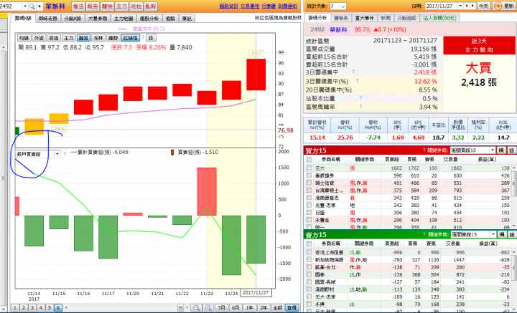The width and height of the screenshot is (517, 313).
Task: Set chart range to 3月
Action: (x=222, y=308)
